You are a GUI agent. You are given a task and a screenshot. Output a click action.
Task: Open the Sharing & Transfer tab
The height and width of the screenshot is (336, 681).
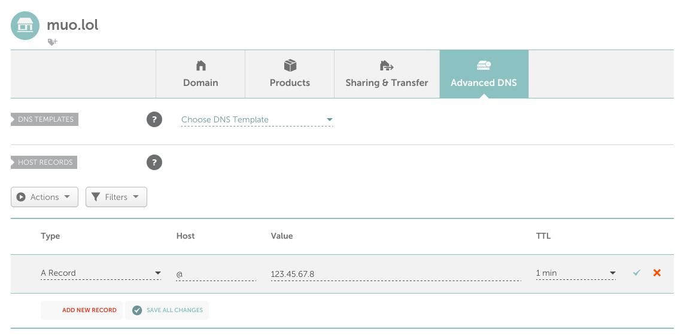tap(387, 74)
